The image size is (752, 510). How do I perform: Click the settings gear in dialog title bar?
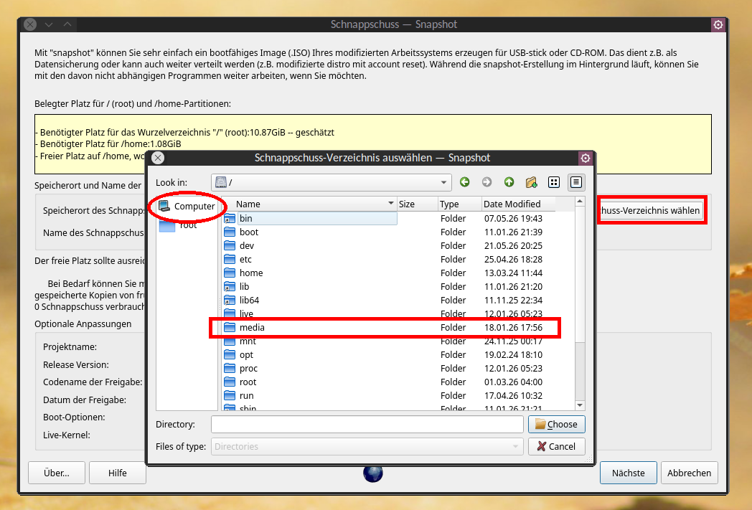tap(585, 158)
